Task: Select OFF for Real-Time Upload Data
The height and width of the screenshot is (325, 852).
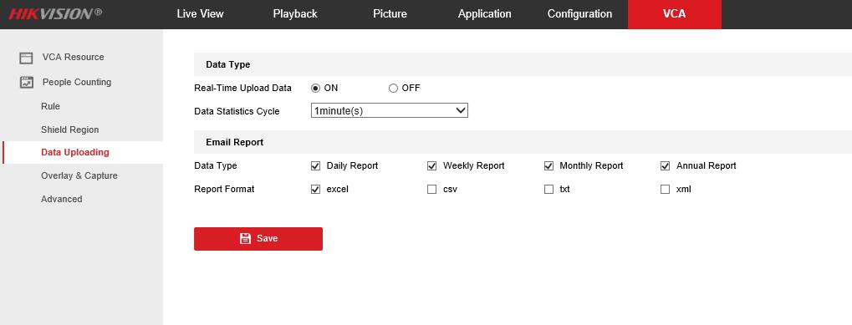Action: 394,89
